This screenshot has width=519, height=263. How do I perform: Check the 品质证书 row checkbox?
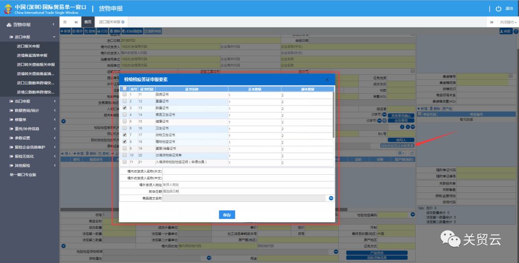124,95
